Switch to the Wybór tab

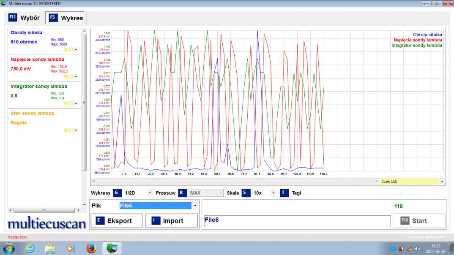pyautogui.click(x=24, y=18)
